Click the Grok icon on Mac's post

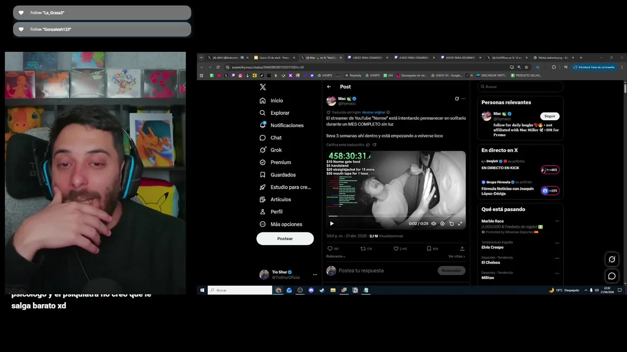pyautogui.click(x=457, y=99)
